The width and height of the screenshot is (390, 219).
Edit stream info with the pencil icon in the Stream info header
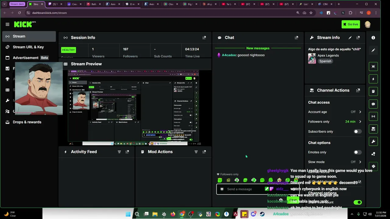(350, 38)
